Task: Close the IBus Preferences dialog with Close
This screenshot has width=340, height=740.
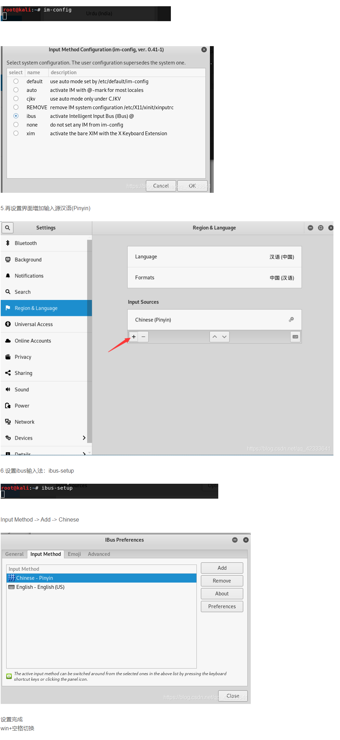Action: tap(233, 696)
